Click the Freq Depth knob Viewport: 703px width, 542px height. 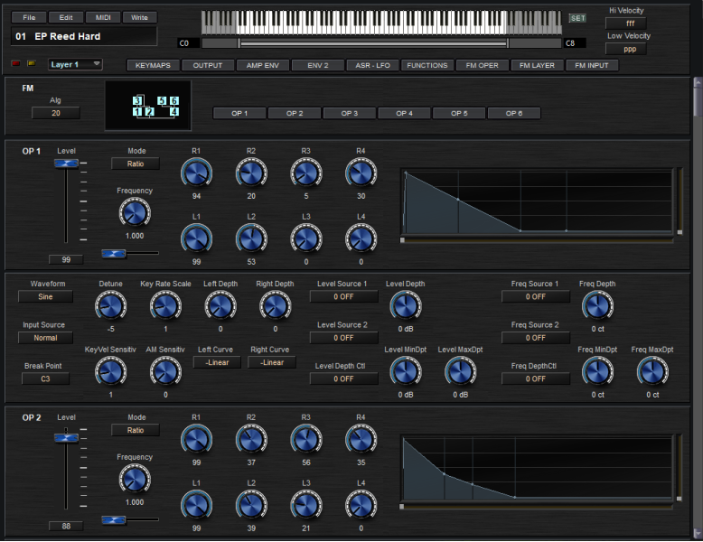[x=596, y=307]
